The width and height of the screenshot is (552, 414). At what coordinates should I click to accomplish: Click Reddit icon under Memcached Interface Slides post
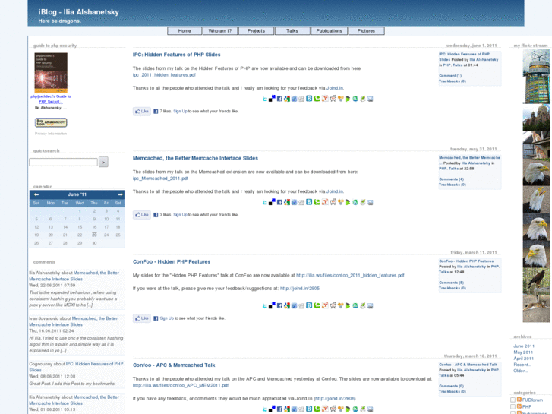tap(333, 202)
